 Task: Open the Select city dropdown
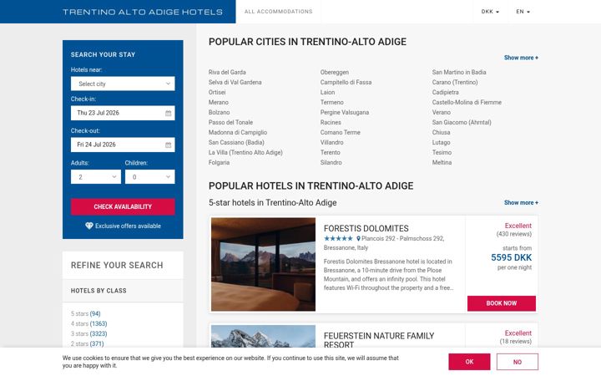(x=123, y=84)
